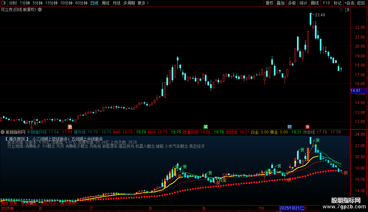This screenshot has height=212, width=368.
Task: Click the red S marker below chart
Action: [32, 127]
